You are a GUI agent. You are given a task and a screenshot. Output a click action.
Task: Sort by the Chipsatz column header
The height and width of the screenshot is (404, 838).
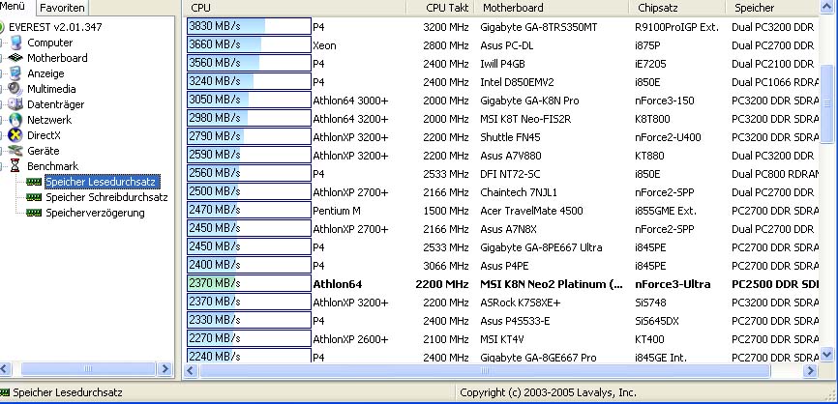[x=677, y=8]
